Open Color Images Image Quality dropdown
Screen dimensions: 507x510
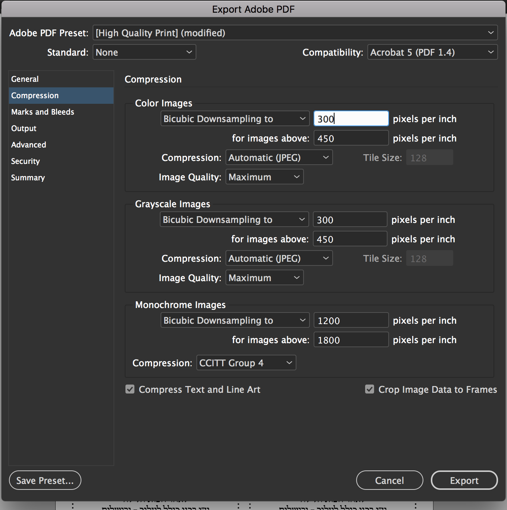(x=264, y=177)
